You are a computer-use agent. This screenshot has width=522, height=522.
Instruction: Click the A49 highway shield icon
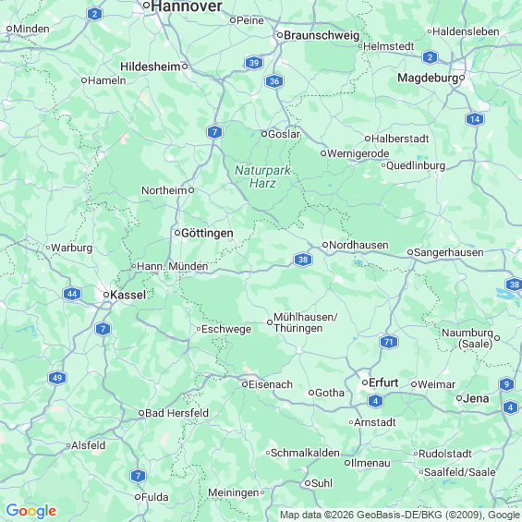[57, 378]
